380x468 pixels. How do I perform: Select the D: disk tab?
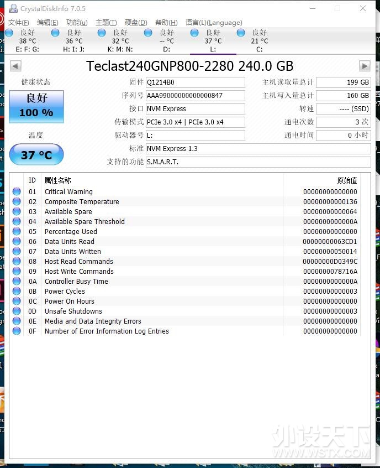tap(167, 41)
